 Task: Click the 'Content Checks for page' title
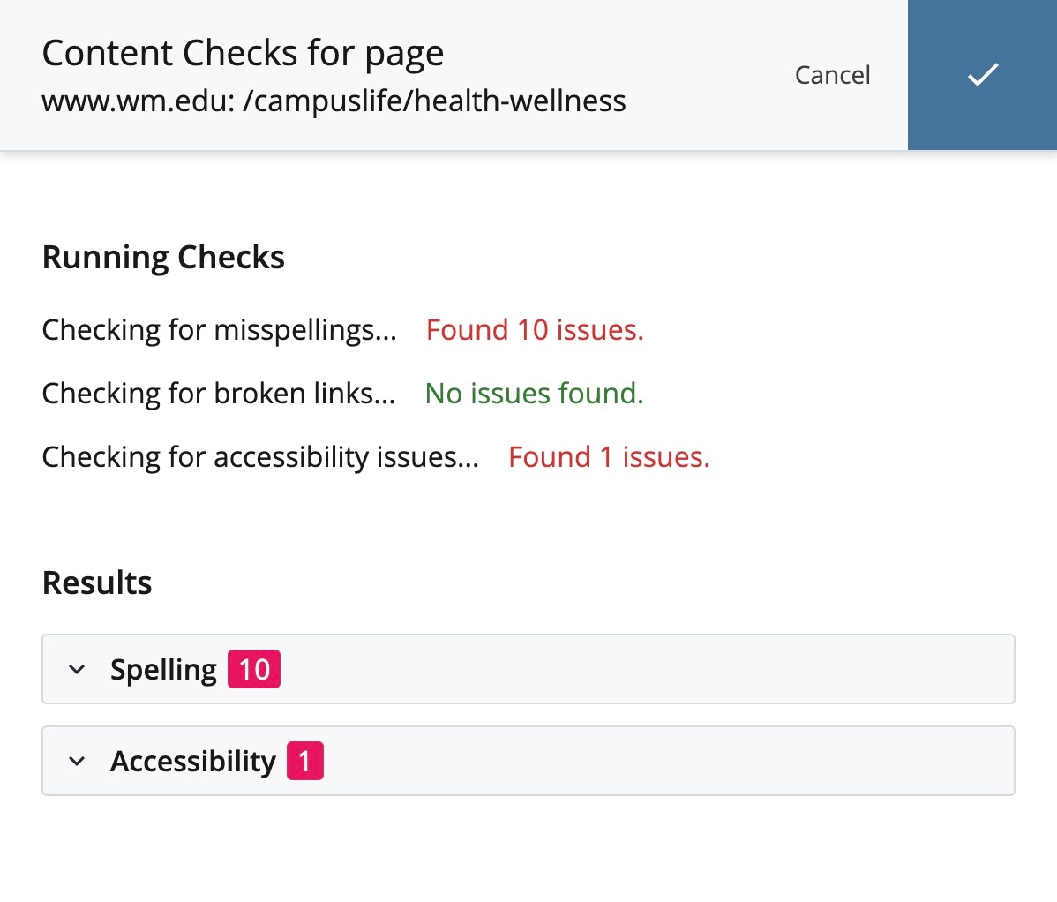(x=243, y=54)
